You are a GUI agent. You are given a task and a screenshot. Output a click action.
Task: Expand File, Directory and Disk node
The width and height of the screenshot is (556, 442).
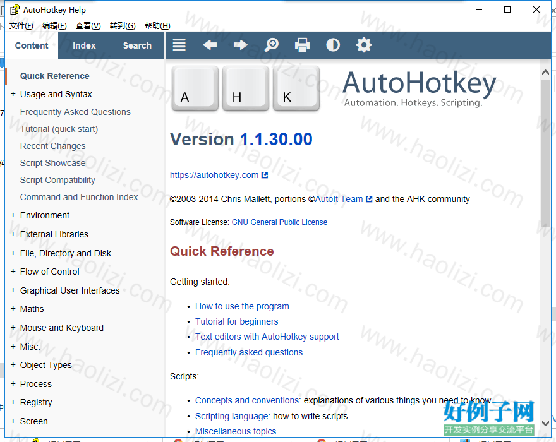13,253
